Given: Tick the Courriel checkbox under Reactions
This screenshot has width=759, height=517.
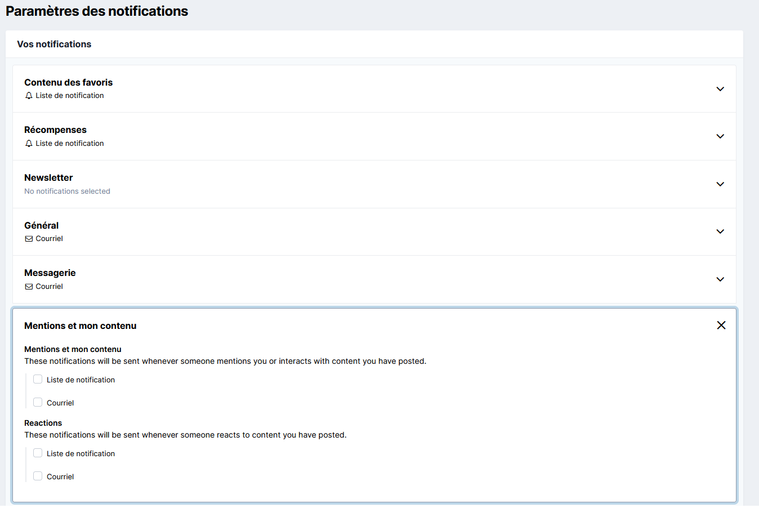Looking at the screenshot, I should [38, 476].
